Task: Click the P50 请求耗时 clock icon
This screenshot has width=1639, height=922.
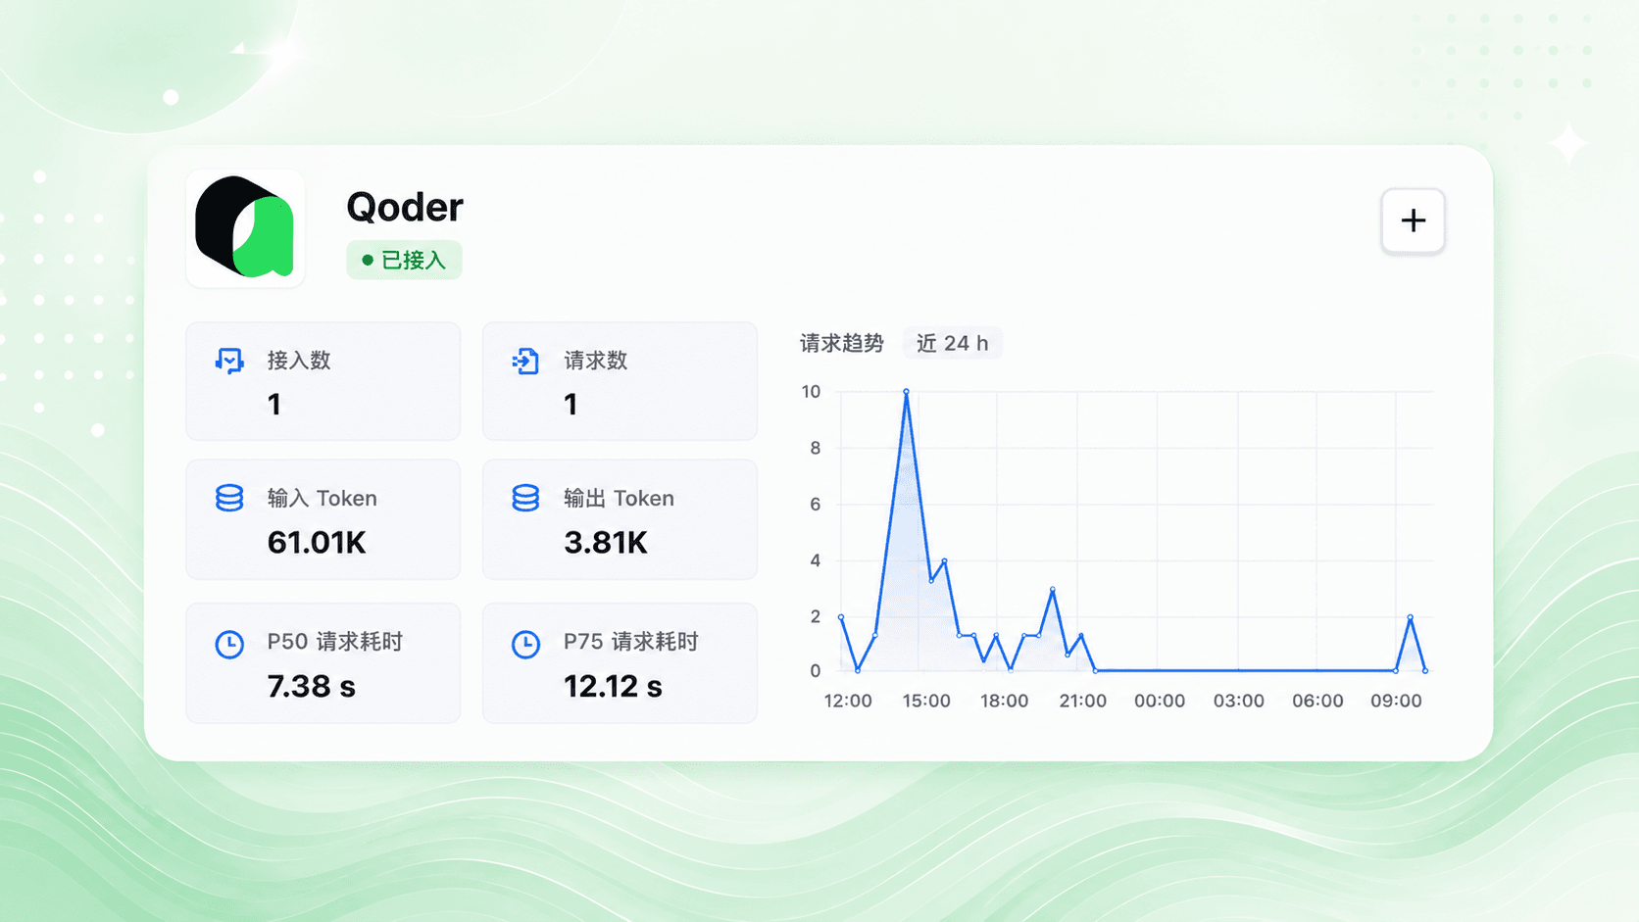Action: pos(229,644)
